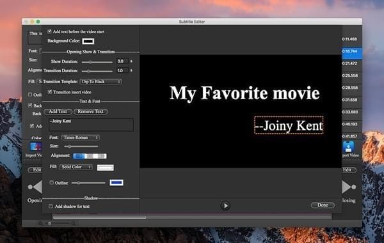Click the right arrow Closing icon
Viewport: 384px width, 243px height.
(x=349, y=187)
